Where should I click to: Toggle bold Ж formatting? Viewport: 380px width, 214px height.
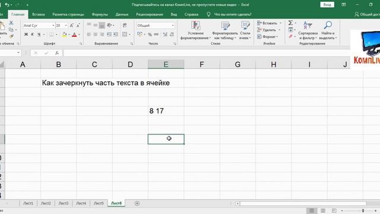click(x=26, y=34)
